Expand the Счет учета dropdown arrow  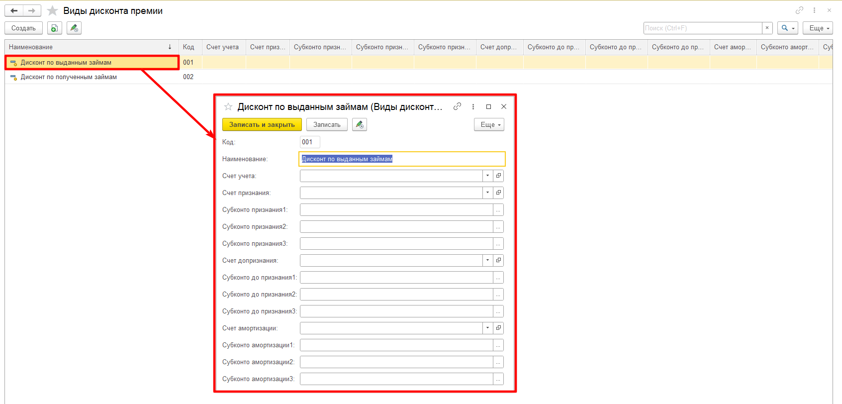(x=487, y=176)
